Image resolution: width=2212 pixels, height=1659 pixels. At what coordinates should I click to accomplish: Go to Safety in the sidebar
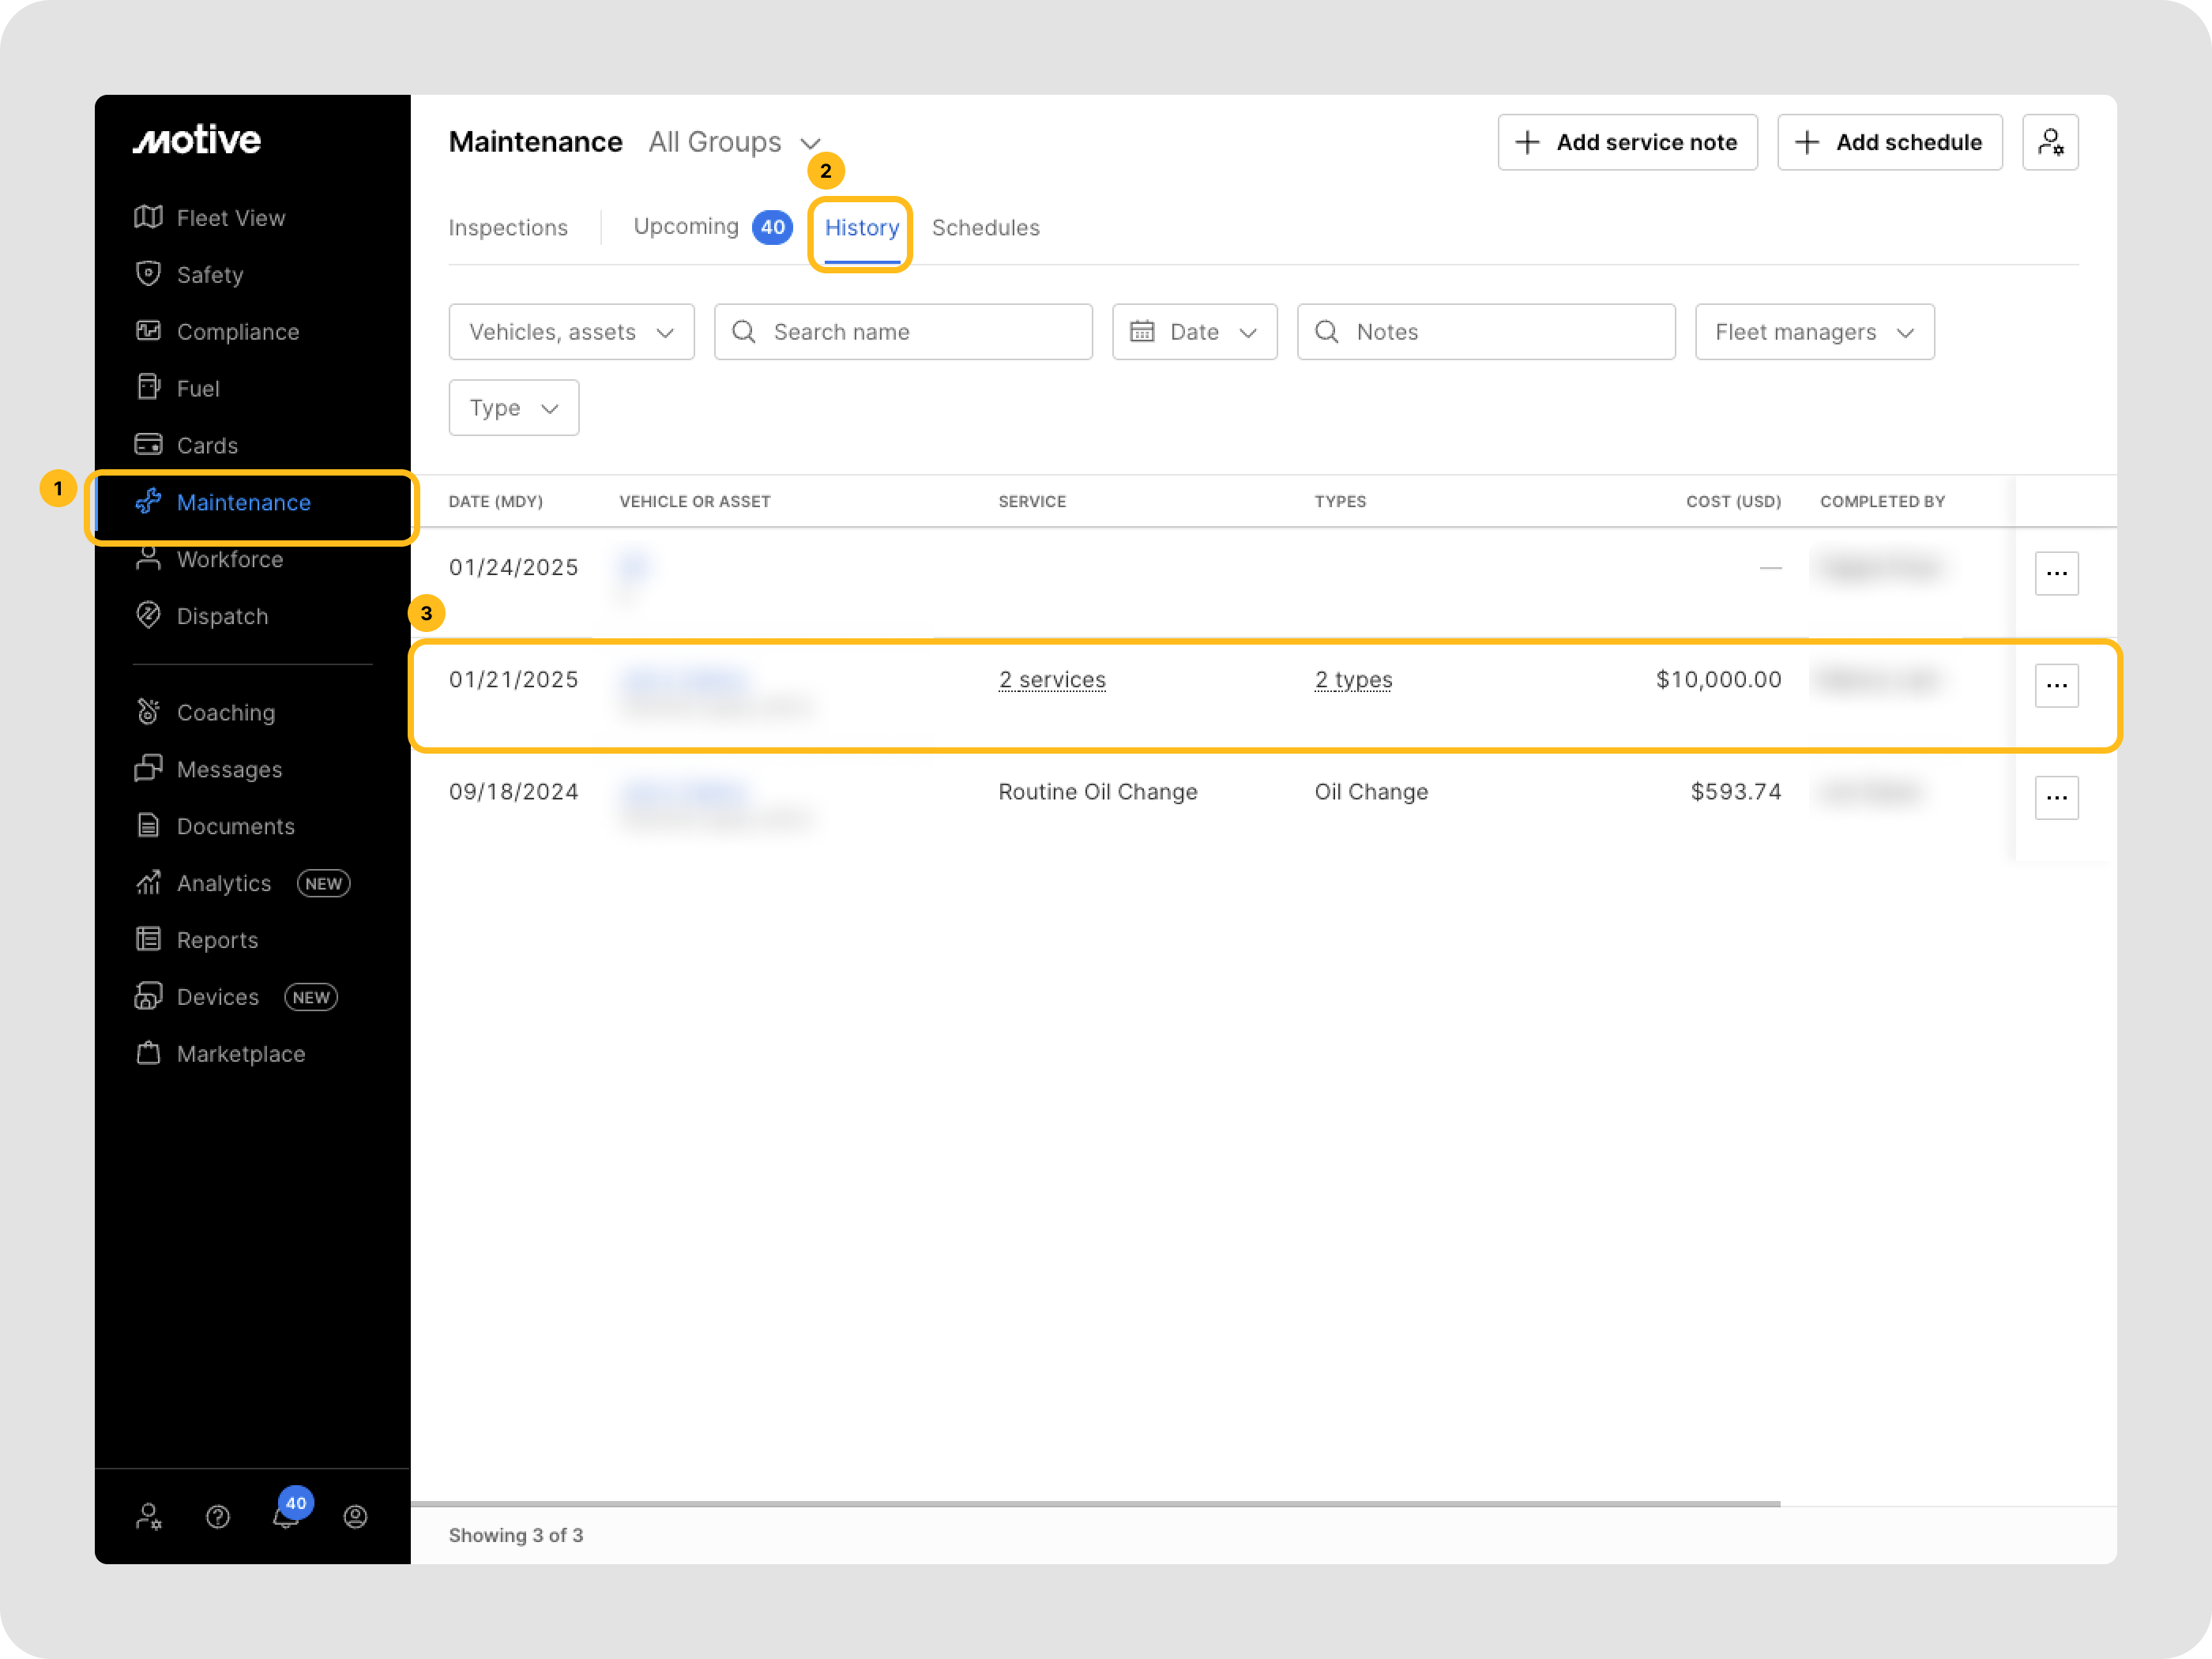point(209,275)
